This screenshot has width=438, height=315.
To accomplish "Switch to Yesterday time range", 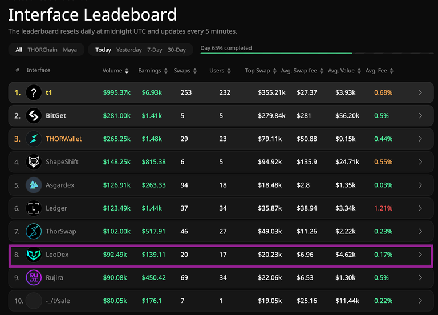I will point(129,50).
